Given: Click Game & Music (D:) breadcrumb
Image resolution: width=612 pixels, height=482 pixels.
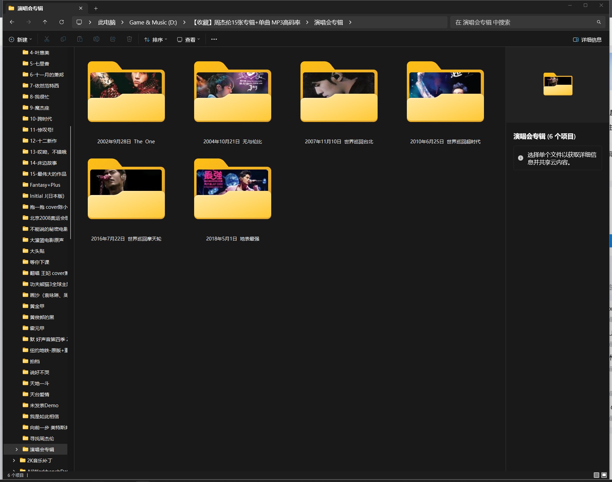Looking at the screenshot, I should [153, 22].
